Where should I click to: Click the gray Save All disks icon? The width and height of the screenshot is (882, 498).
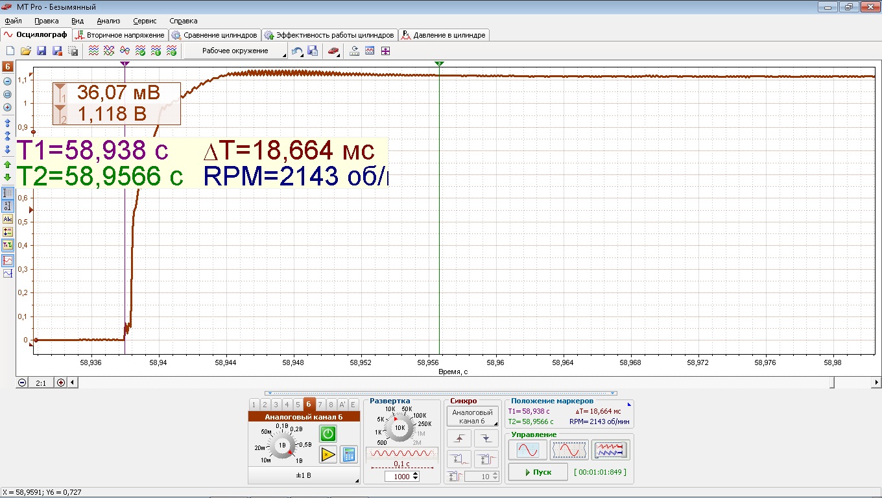(x=73, y=51)
